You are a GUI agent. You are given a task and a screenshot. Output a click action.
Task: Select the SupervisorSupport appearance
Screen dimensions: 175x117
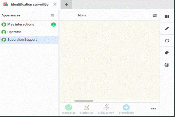pos(22,40)
